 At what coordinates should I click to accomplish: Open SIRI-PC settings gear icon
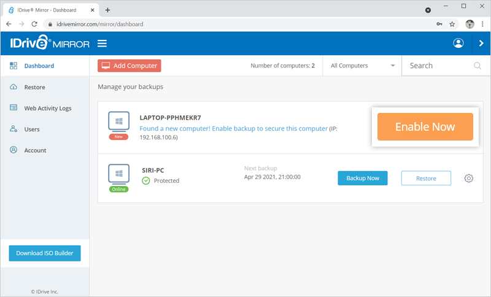(468, 178)
